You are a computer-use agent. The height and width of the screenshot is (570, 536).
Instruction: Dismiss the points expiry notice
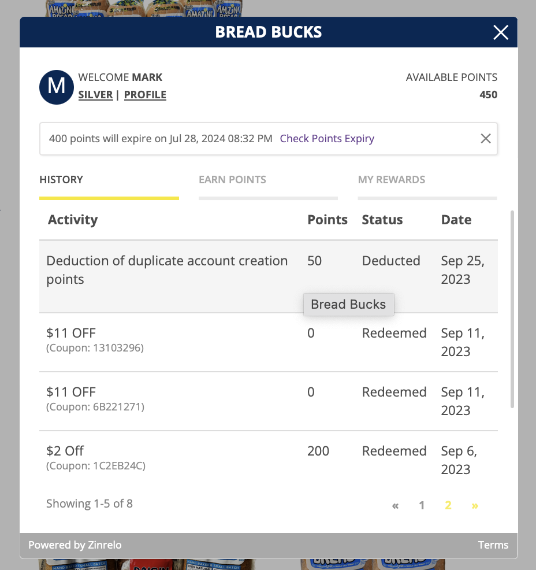486,138
